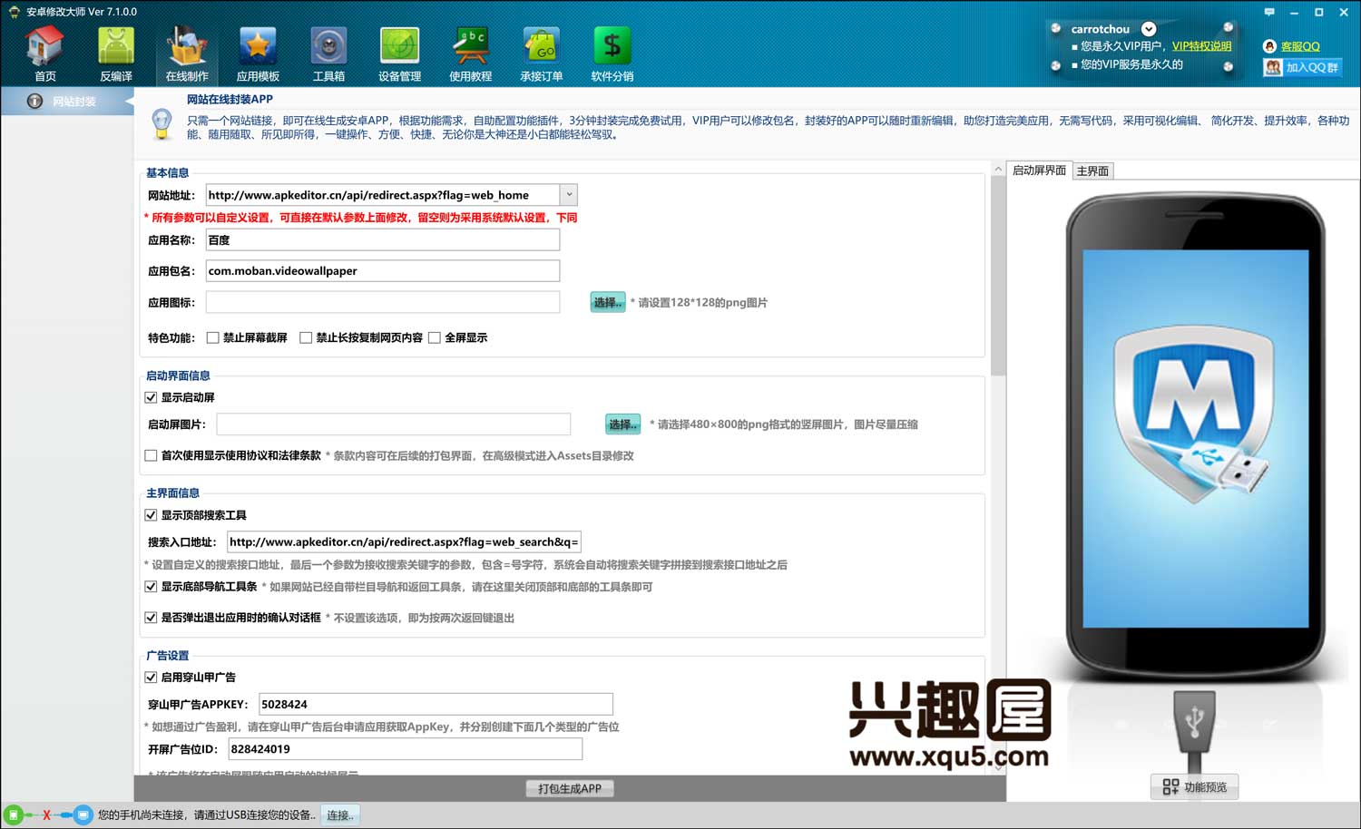Uncheck 显示启动屏 checkbox
Screen dimensions: 1361x829
click(x=151, y=397)
